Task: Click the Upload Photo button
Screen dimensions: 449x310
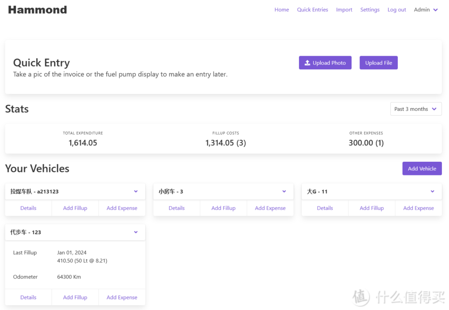Action: click(x=325, y=63)
